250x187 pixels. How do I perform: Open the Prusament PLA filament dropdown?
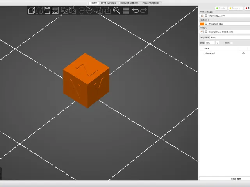(x=225, y=24)
